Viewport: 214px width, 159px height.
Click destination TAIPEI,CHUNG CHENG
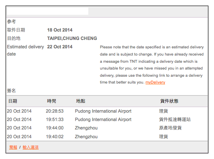[72, 38]
